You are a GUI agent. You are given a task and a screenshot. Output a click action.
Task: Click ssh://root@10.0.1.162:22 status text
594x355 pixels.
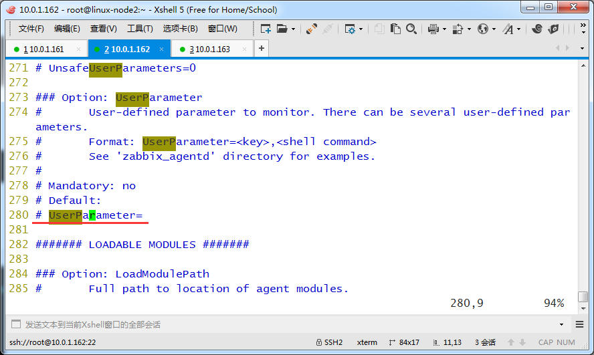tap(53, 342)
